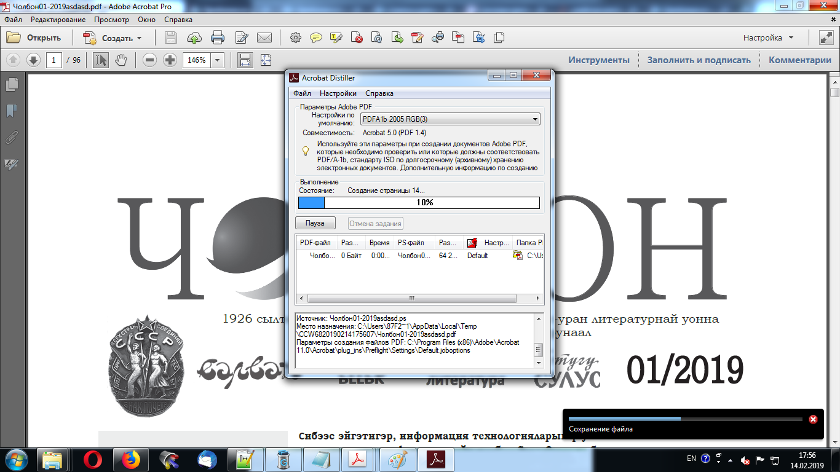840x472 pixels.
Task: Open Distiller's Файл menu
Action: pyautogui.click(x=302, y=93)
